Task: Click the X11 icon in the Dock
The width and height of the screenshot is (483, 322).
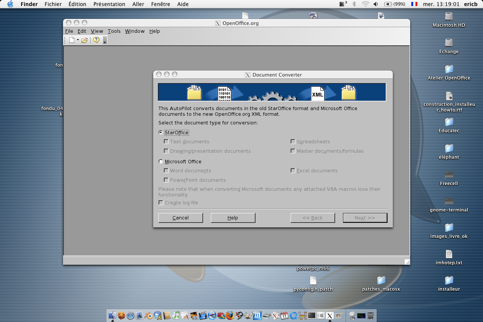Action: point(330,315)
